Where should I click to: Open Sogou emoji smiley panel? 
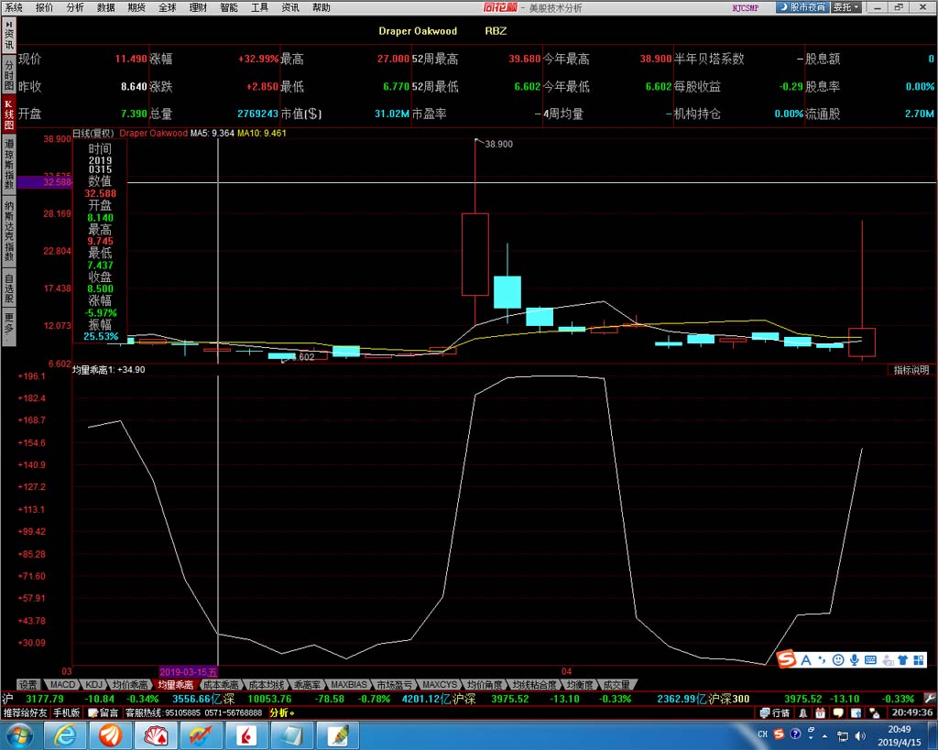838,659
